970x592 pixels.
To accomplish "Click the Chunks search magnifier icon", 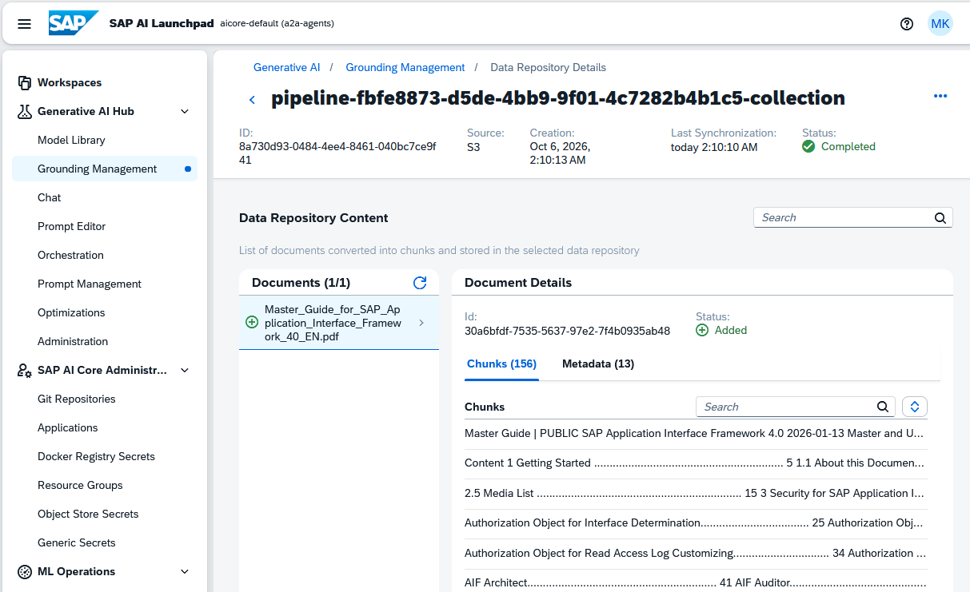I will 883,407.
